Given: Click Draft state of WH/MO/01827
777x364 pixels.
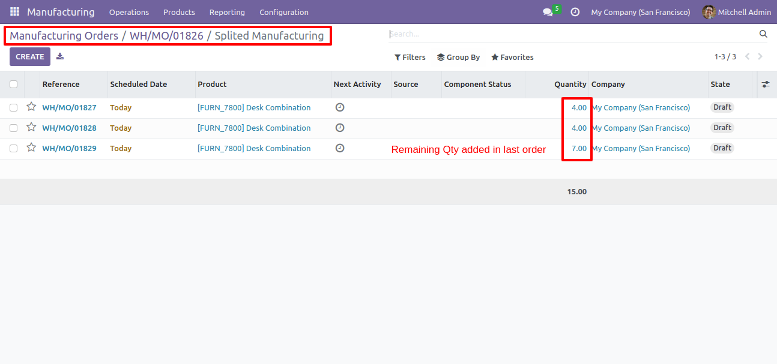Looking at the screenshot, I should (722, 107).
